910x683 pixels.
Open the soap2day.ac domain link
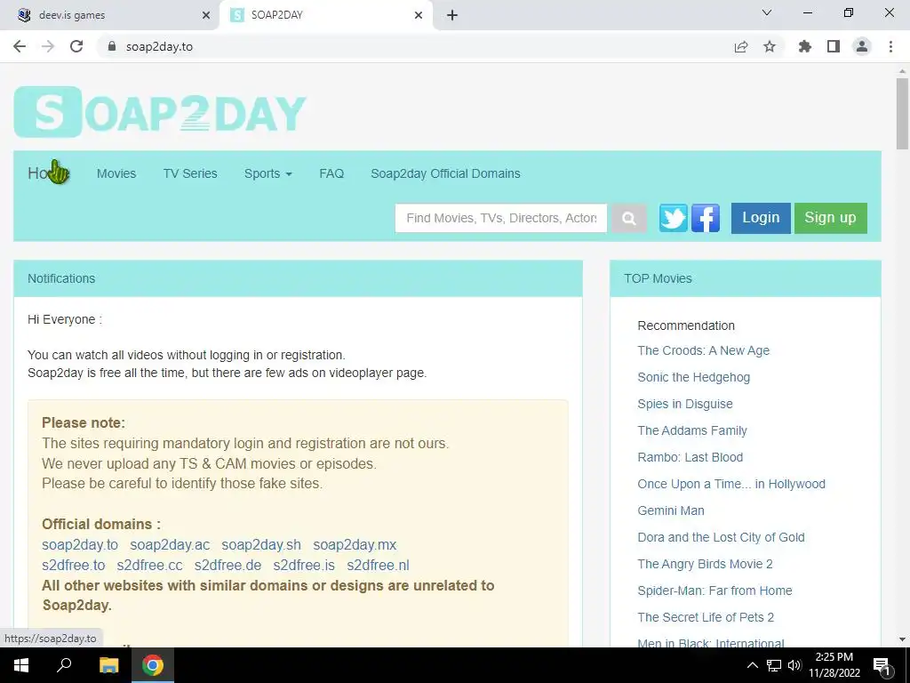click(170, 545)
